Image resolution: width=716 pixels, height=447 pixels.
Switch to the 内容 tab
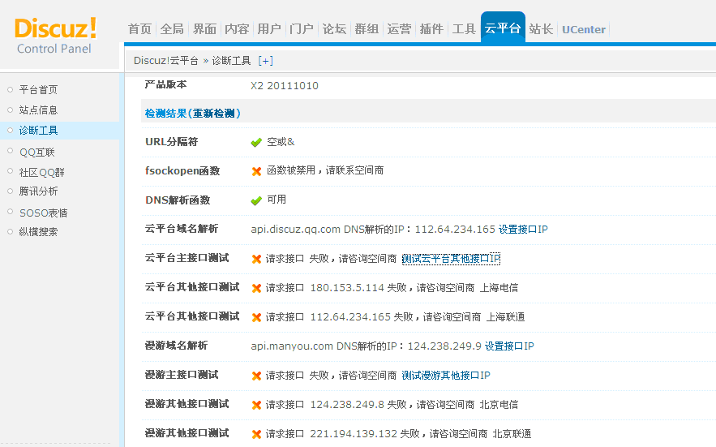[237, 29]
